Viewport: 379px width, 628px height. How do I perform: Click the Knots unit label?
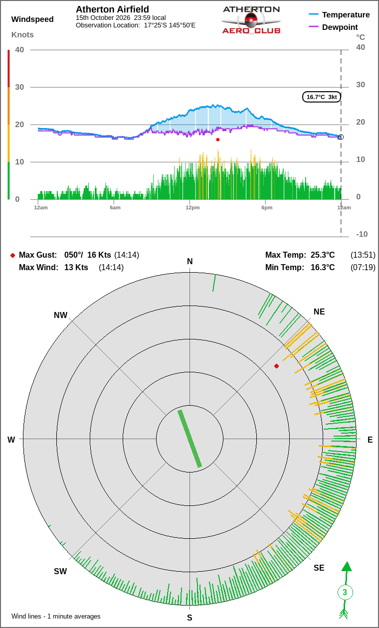pyautogui.click(x=22, y=35)
